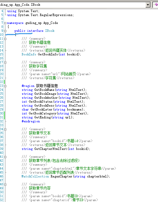158x202 pixels.
Task: Click the GetBookDesc method declaration
Action: tap(54, 105)
